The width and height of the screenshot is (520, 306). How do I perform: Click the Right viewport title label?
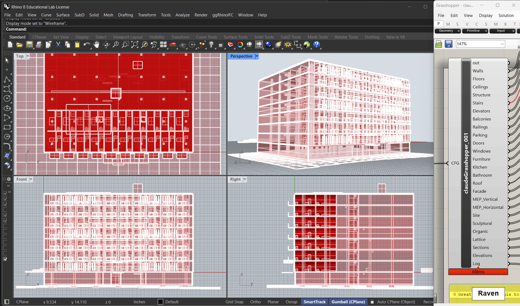[235, 179]
